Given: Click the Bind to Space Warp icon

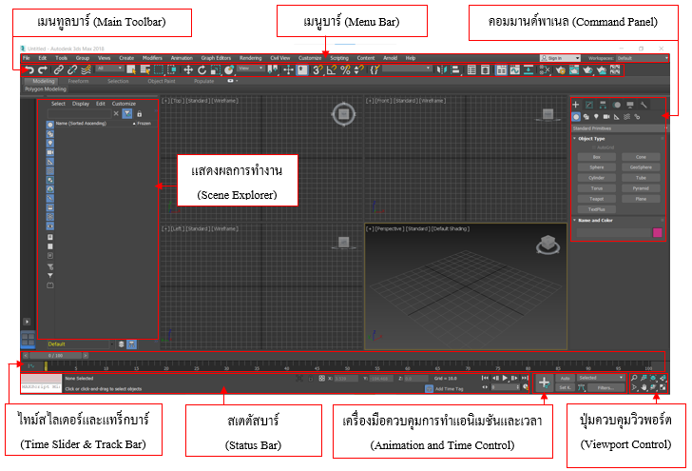Looking at the screenshot, I should pos(86,69).
